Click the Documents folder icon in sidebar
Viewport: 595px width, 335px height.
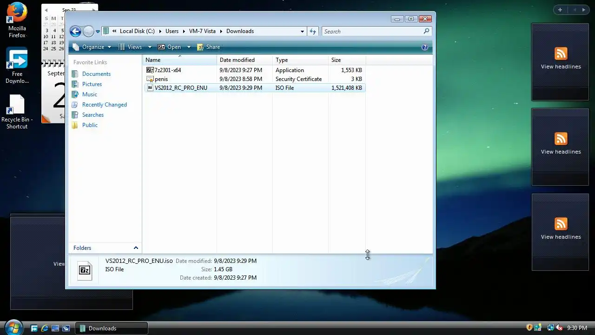75,74
